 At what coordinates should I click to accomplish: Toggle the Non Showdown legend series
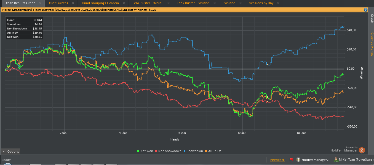[x=168, y=151]
